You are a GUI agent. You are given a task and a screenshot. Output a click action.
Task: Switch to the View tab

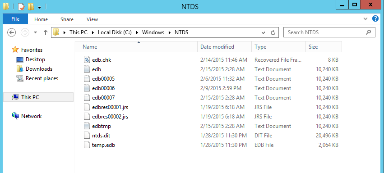93,19
